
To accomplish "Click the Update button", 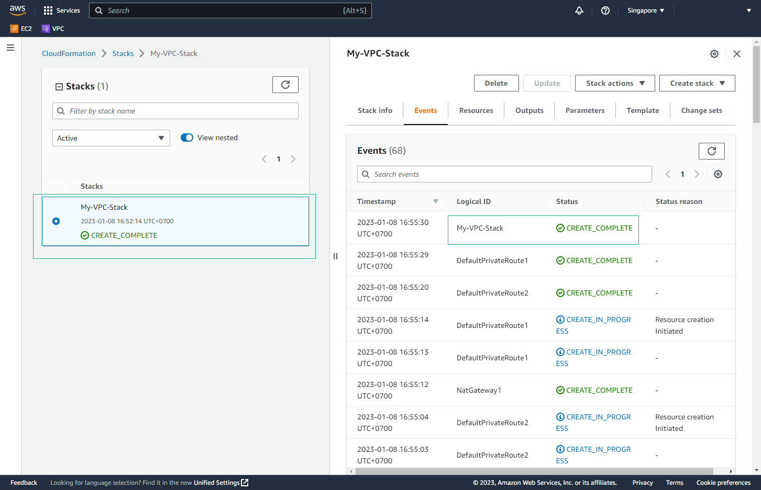I will coord(547,83).
